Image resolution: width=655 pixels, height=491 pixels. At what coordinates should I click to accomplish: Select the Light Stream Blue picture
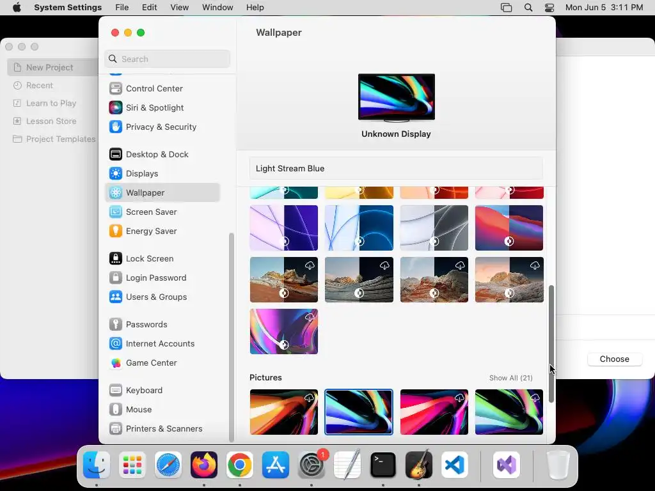pyautogui.click(x=359, y=412)
